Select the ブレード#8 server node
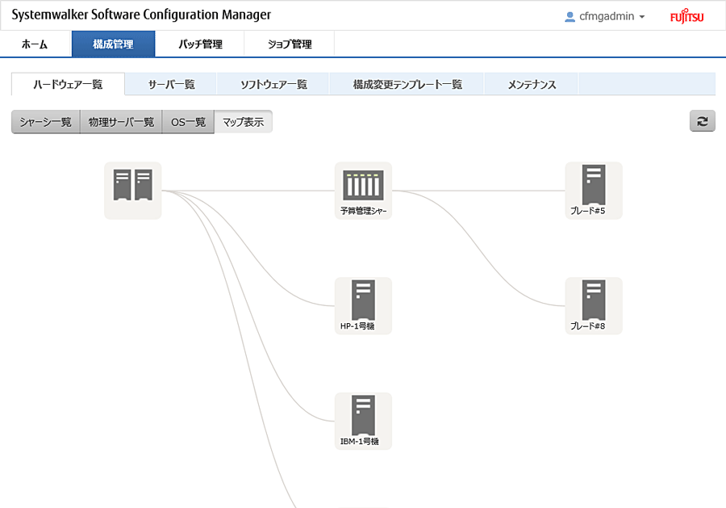 [594, 306]
